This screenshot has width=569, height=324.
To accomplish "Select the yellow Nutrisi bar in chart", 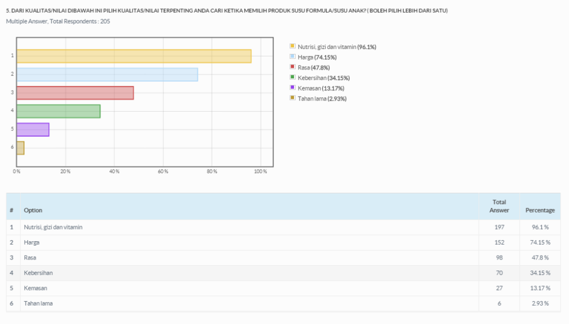I will pyautogui.click(x=134, y=56).
